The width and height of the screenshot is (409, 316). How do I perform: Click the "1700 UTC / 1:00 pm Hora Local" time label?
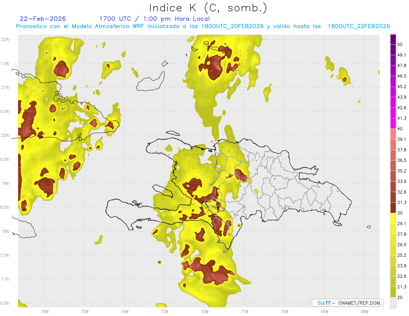point(154,19)
